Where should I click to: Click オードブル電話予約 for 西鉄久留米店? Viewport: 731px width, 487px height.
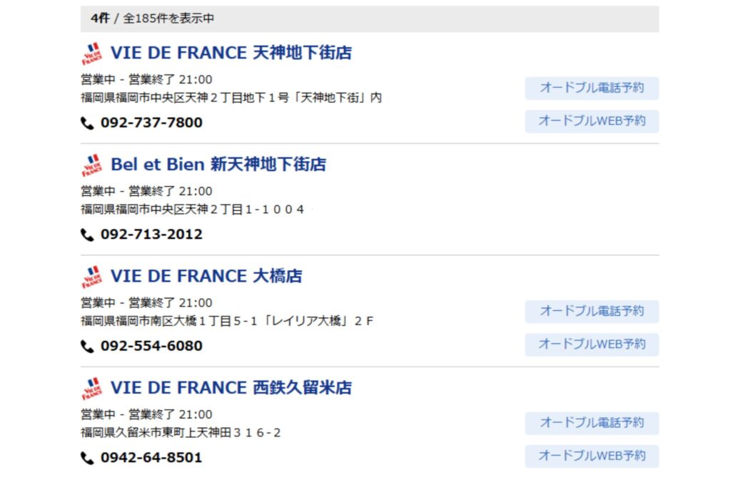pos(592,424)
